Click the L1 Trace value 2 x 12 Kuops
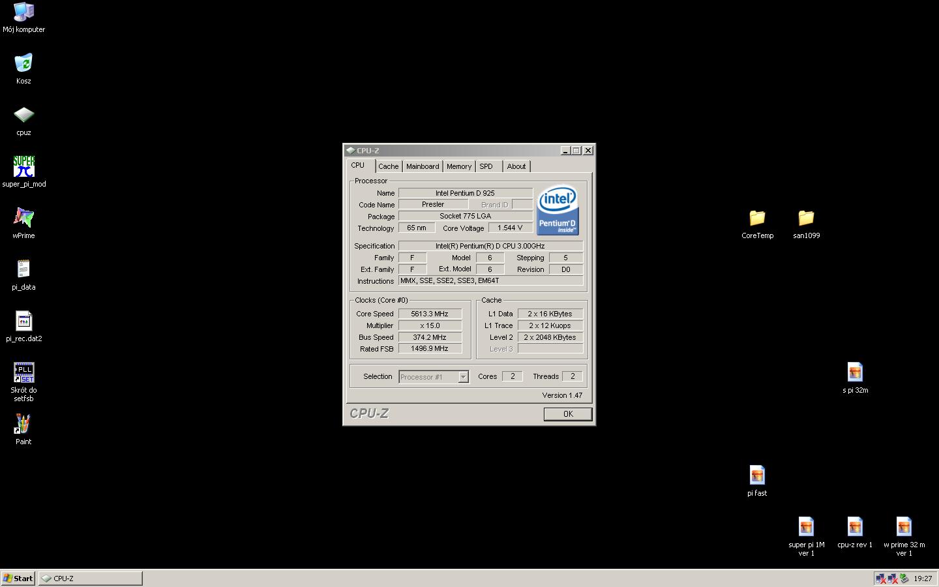Screen dimensions: 939x587 tap(550, 325)
